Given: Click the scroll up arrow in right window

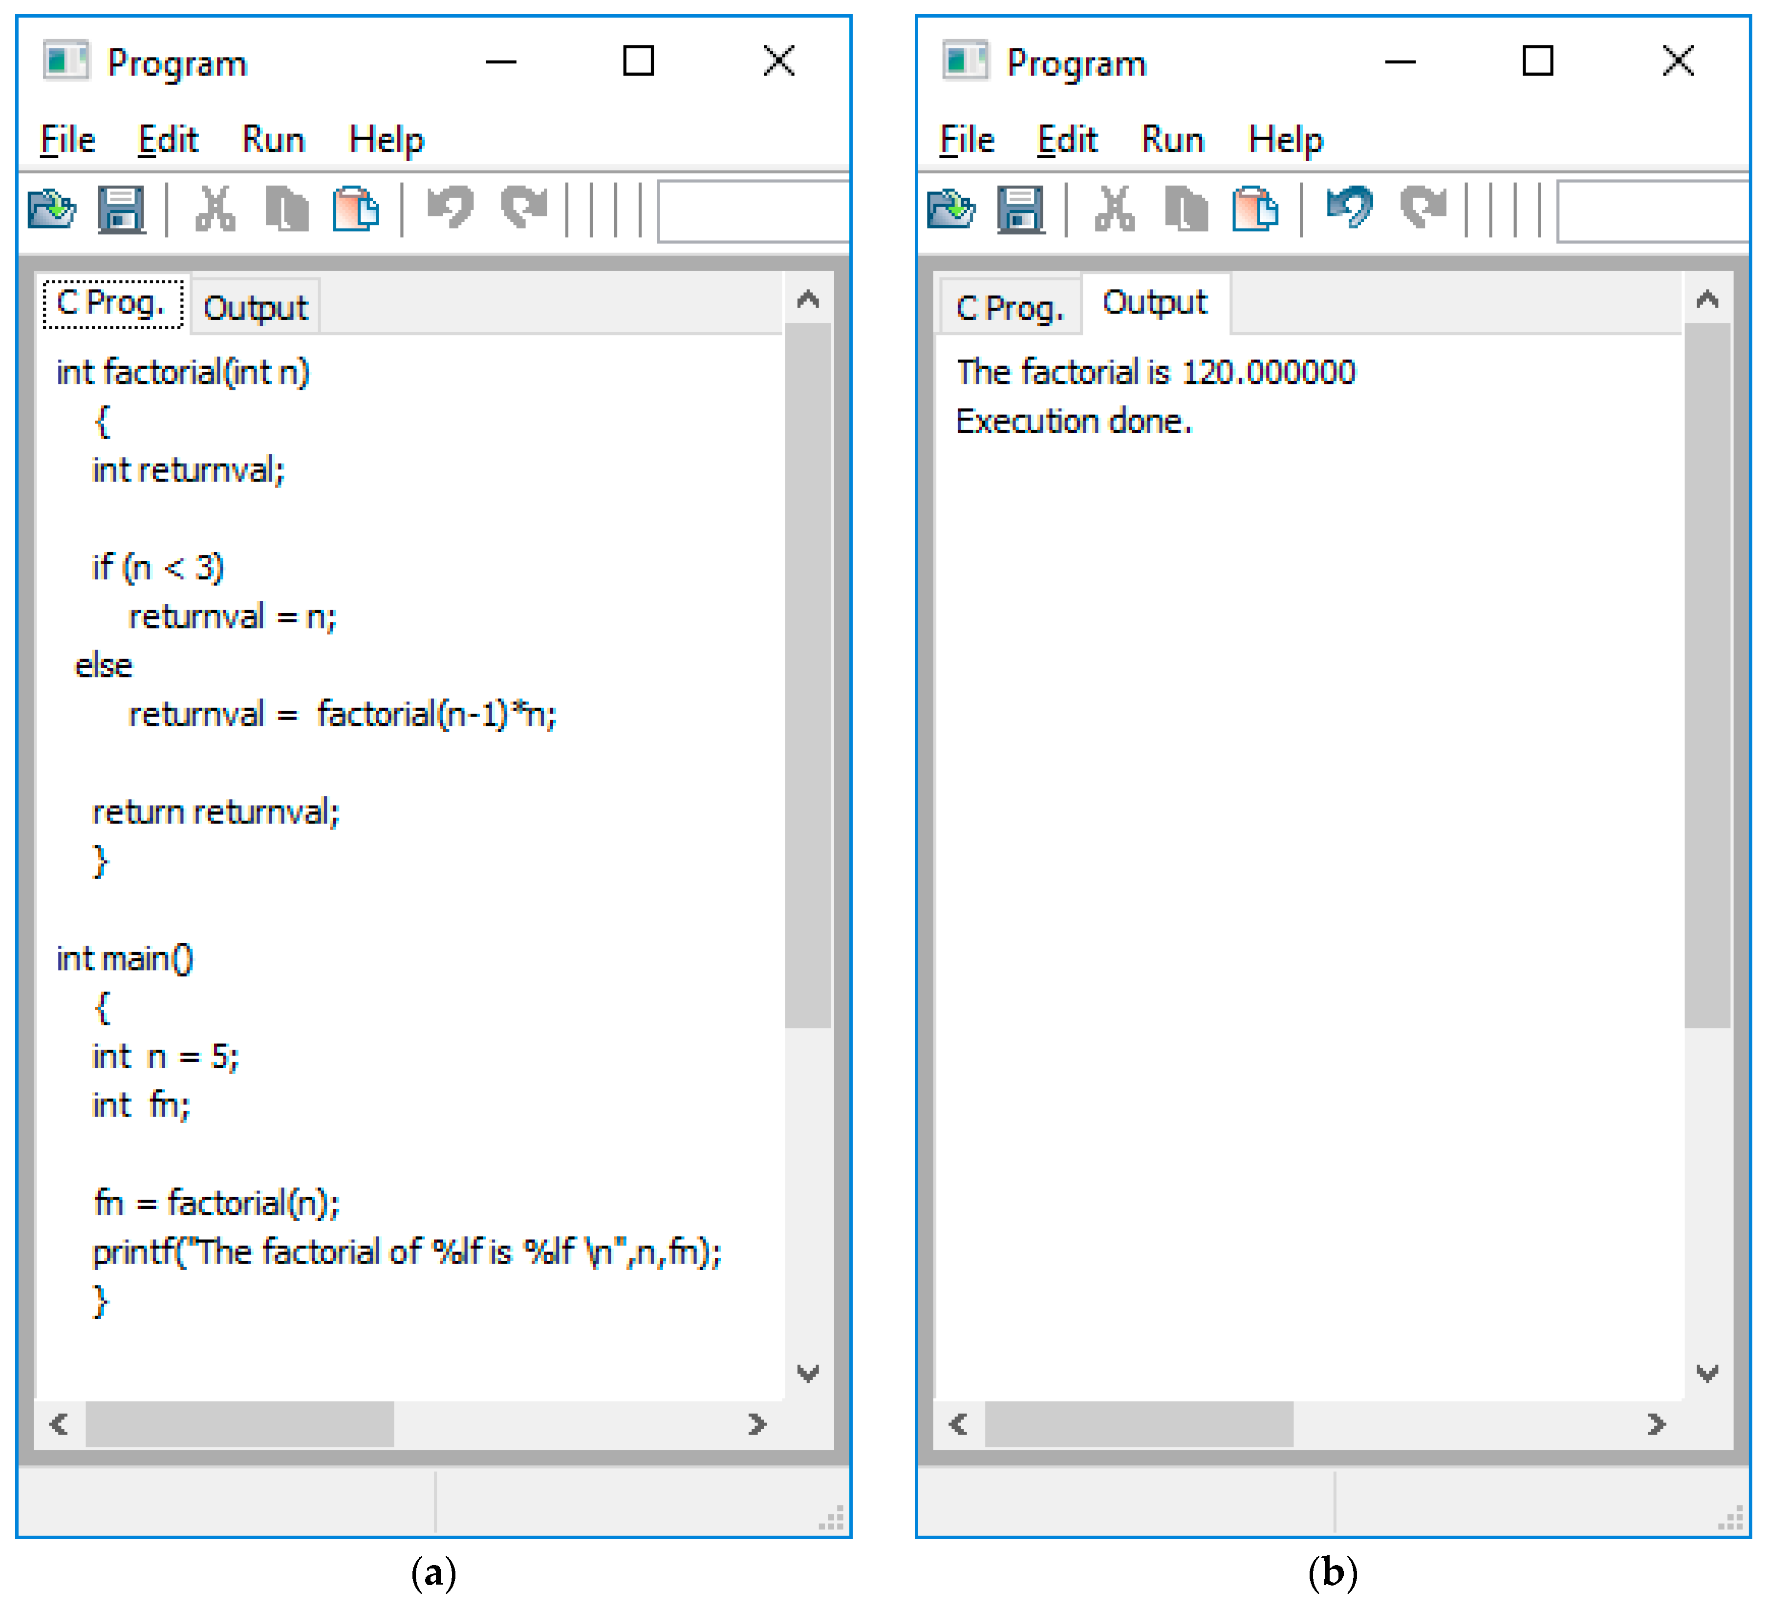Looking at the screenshot, I should point(1707,299).
